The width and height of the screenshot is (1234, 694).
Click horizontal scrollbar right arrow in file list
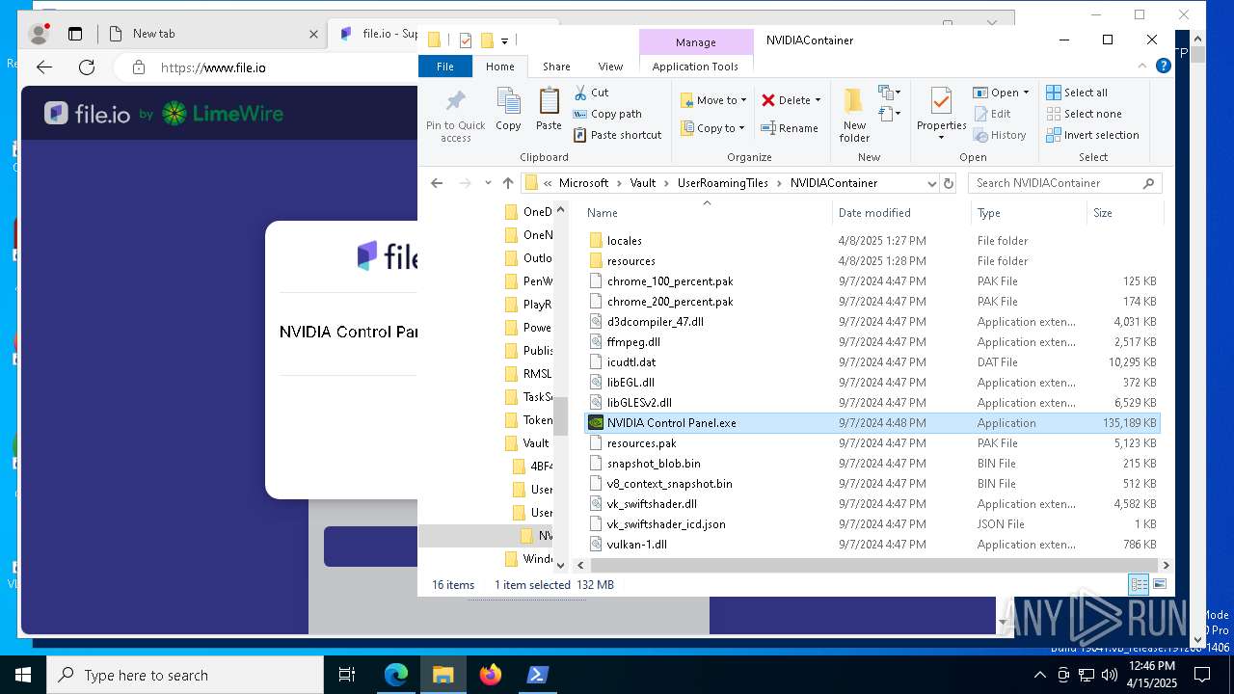click(1166, 566)
